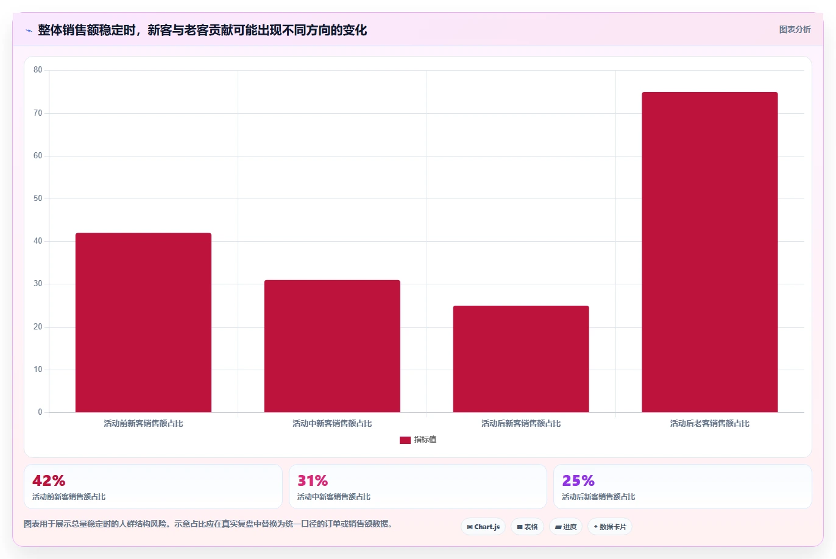Screen dimensions: 836x559
Task: Click x-axis label 活动后老客销售额占比
Action: tap(710, 423)
